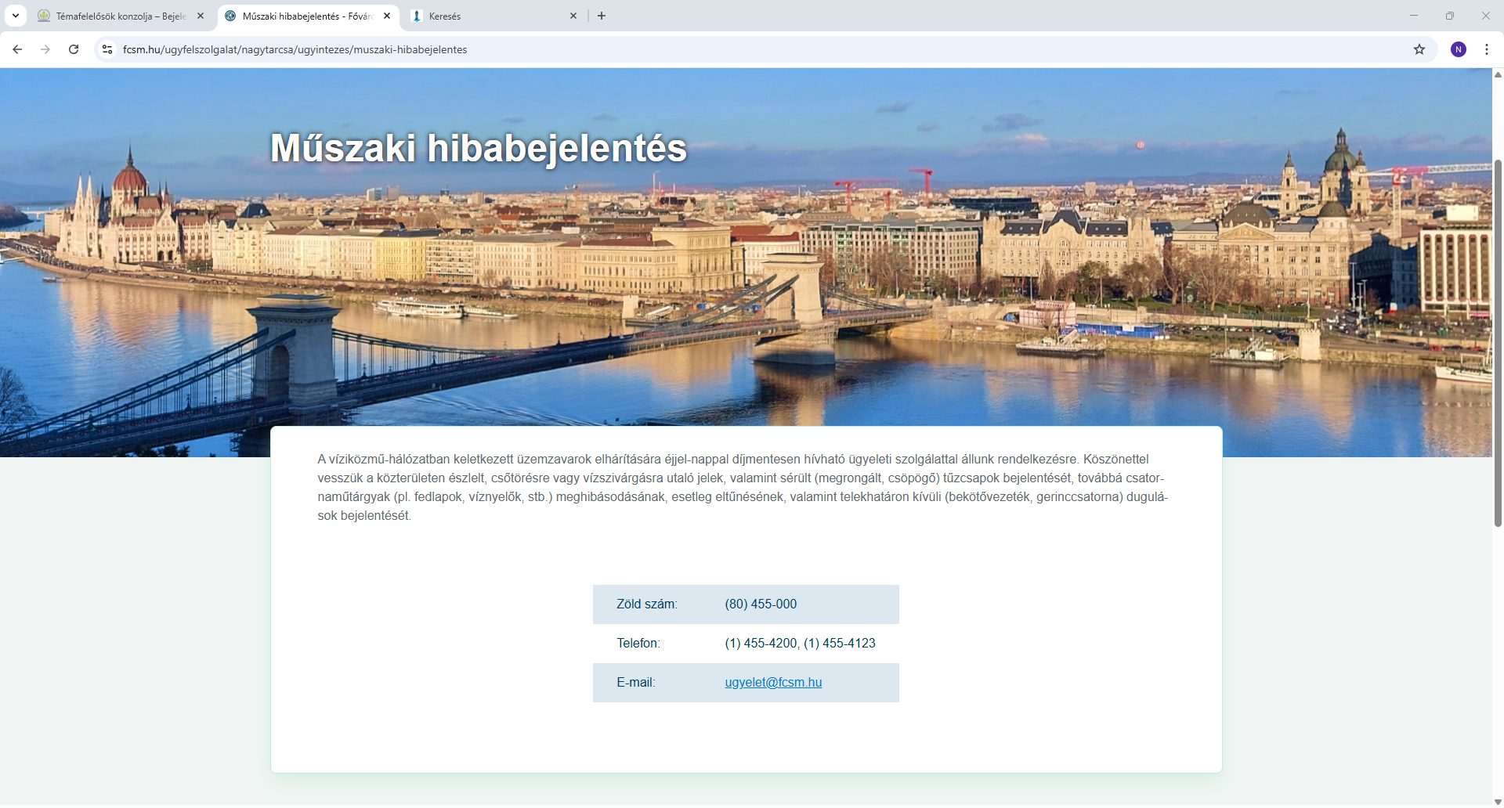The width and height of the screenshot is (1504, 808).
Task: Click the address bar URL field
Action: pyautogui.click(x=752, y=49)
